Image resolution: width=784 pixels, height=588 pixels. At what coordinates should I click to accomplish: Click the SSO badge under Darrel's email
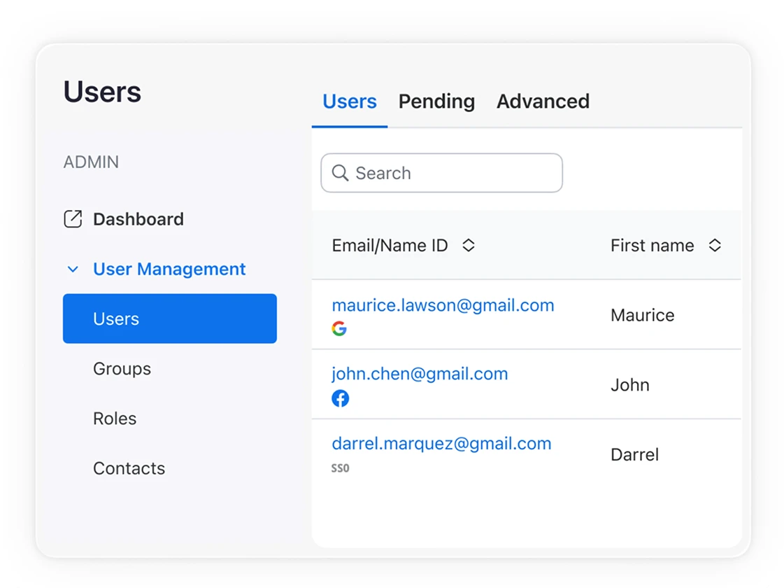340,468
